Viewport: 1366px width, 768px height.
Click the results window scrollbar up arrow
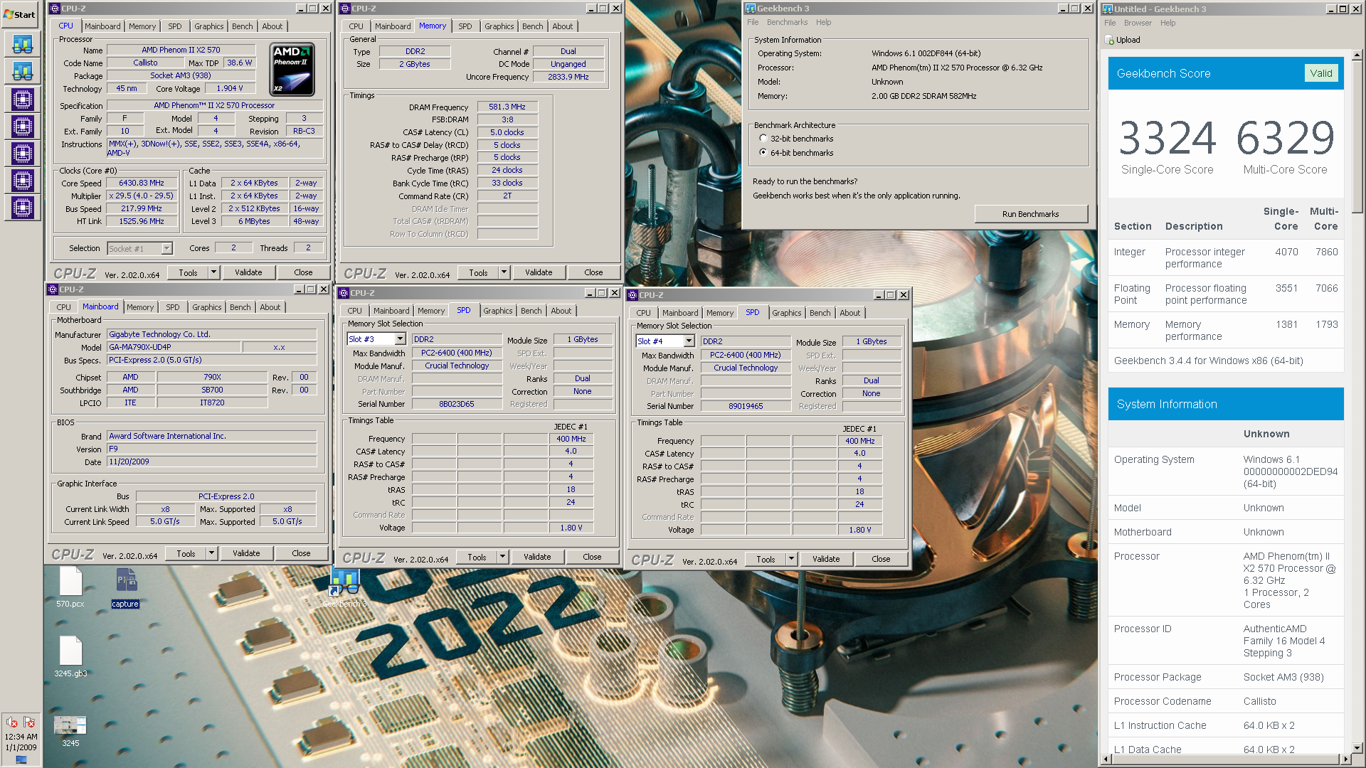[x=1357, y=55]
